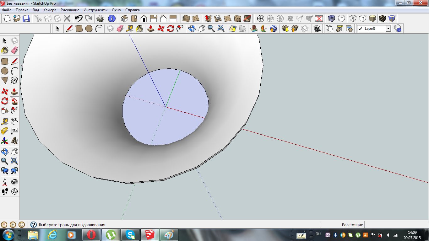This screenshot has width=429, height=241.
Task: Select the 3D Text tool
Action: (x=14, y=140)
